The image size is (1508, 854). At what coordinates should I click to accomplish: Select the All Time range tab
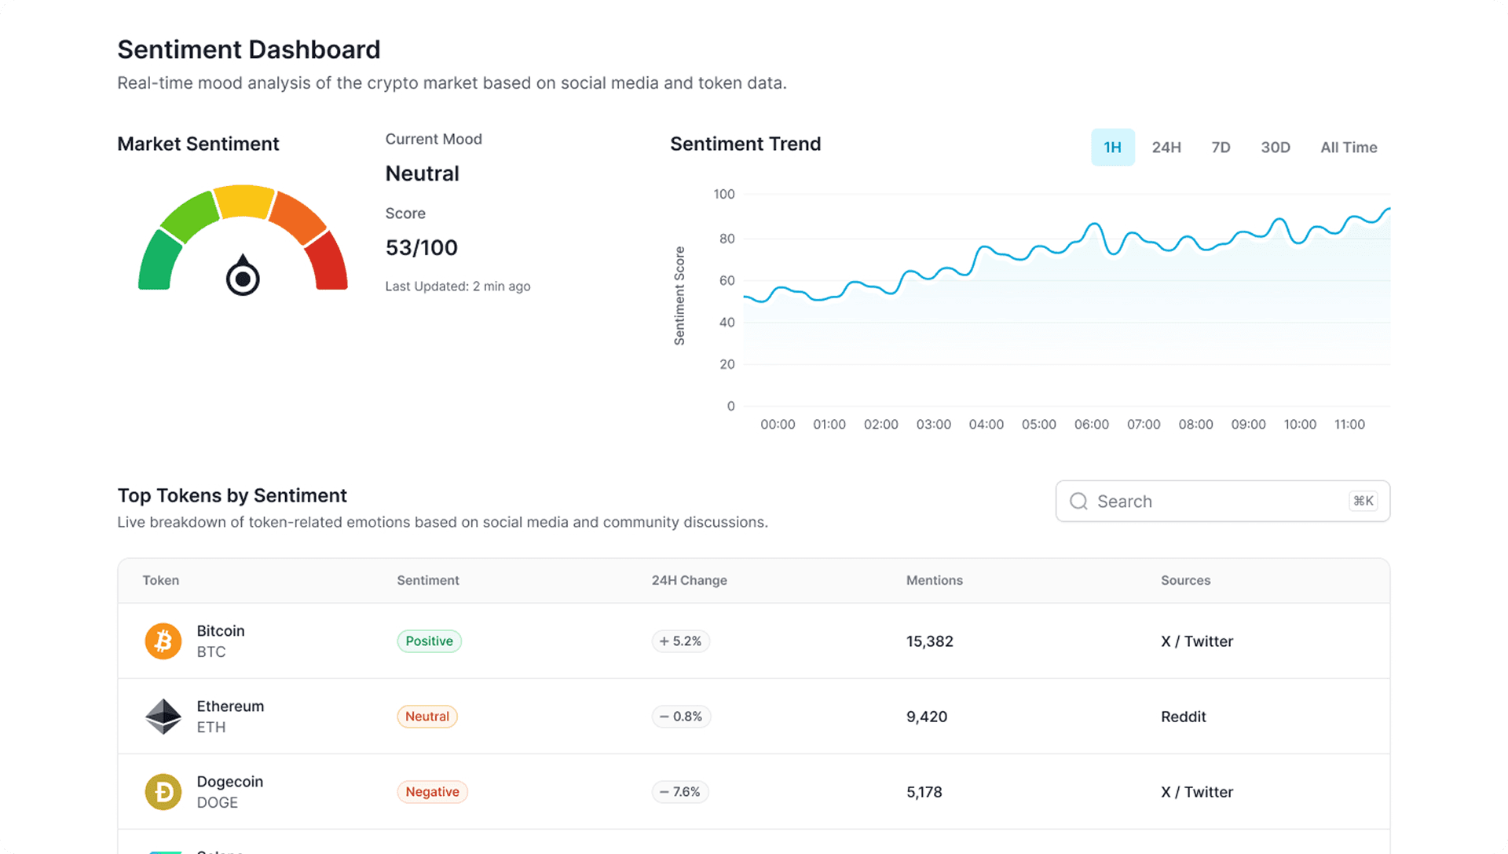1349,148
